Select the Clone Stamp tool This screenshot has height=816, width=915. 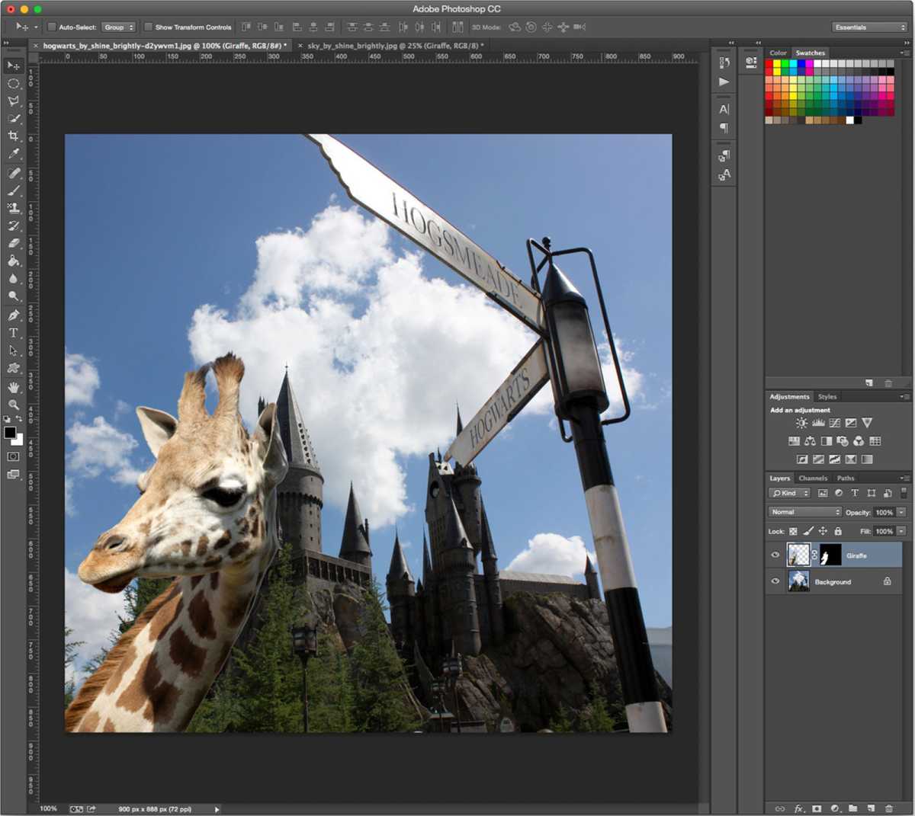pyautogui.click(x=14, y=208)
